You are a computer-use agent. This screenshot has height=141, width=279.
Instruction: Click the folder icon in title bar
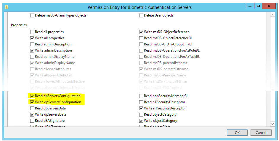click(x=7, y=7)
